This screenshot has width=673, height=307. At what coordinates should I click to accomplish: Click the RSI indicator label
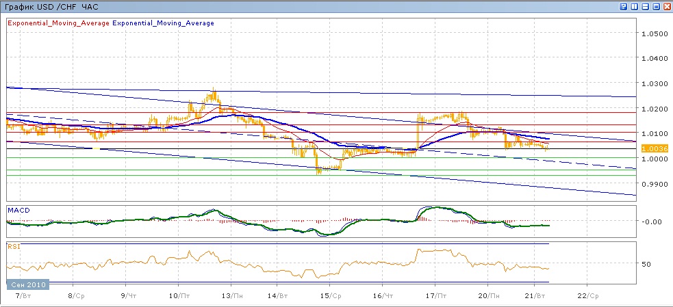point(14,246)
